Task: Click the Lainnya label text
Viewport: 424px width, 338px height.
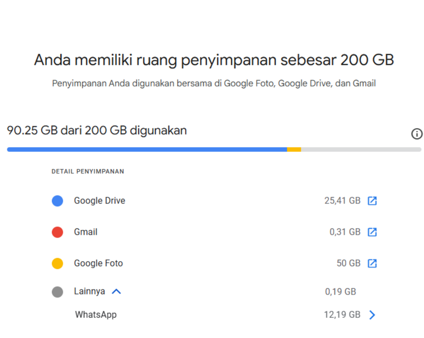Action: tap(89, 292)
